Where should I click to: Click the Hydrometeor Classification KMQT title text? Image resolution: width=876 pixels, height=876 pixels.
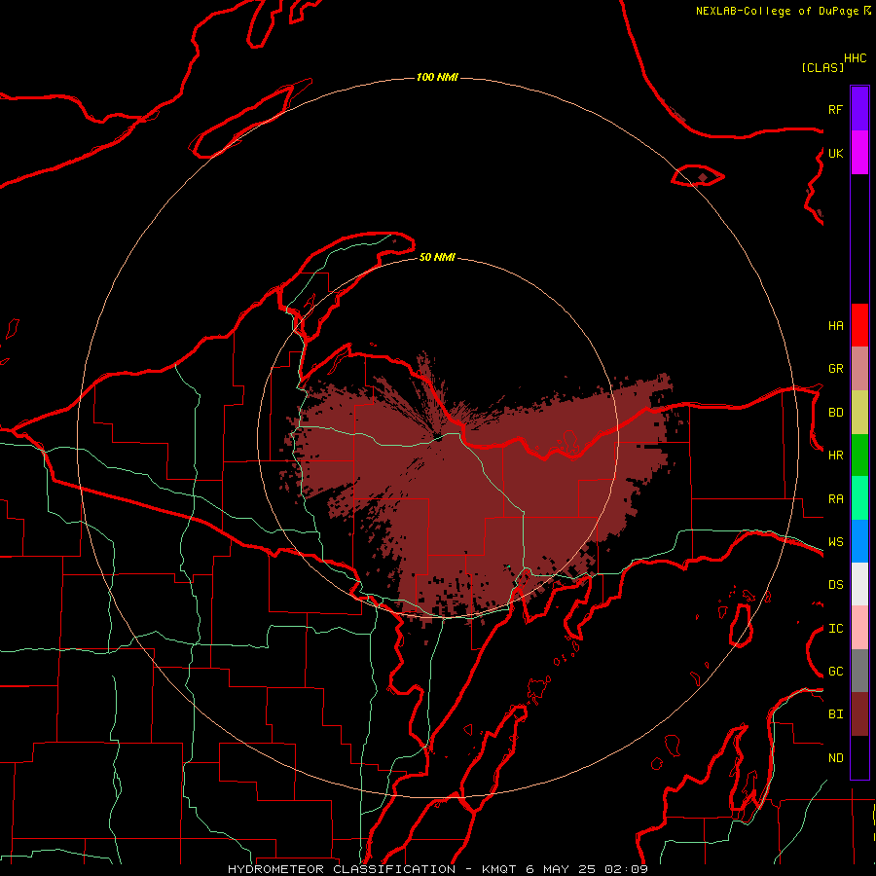click(438, 869)
